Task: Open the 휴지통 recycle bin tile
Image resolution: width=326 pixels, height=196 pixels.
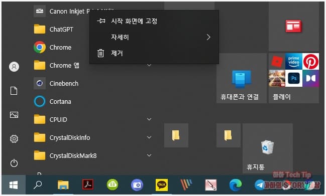Action: click(268, 148)
